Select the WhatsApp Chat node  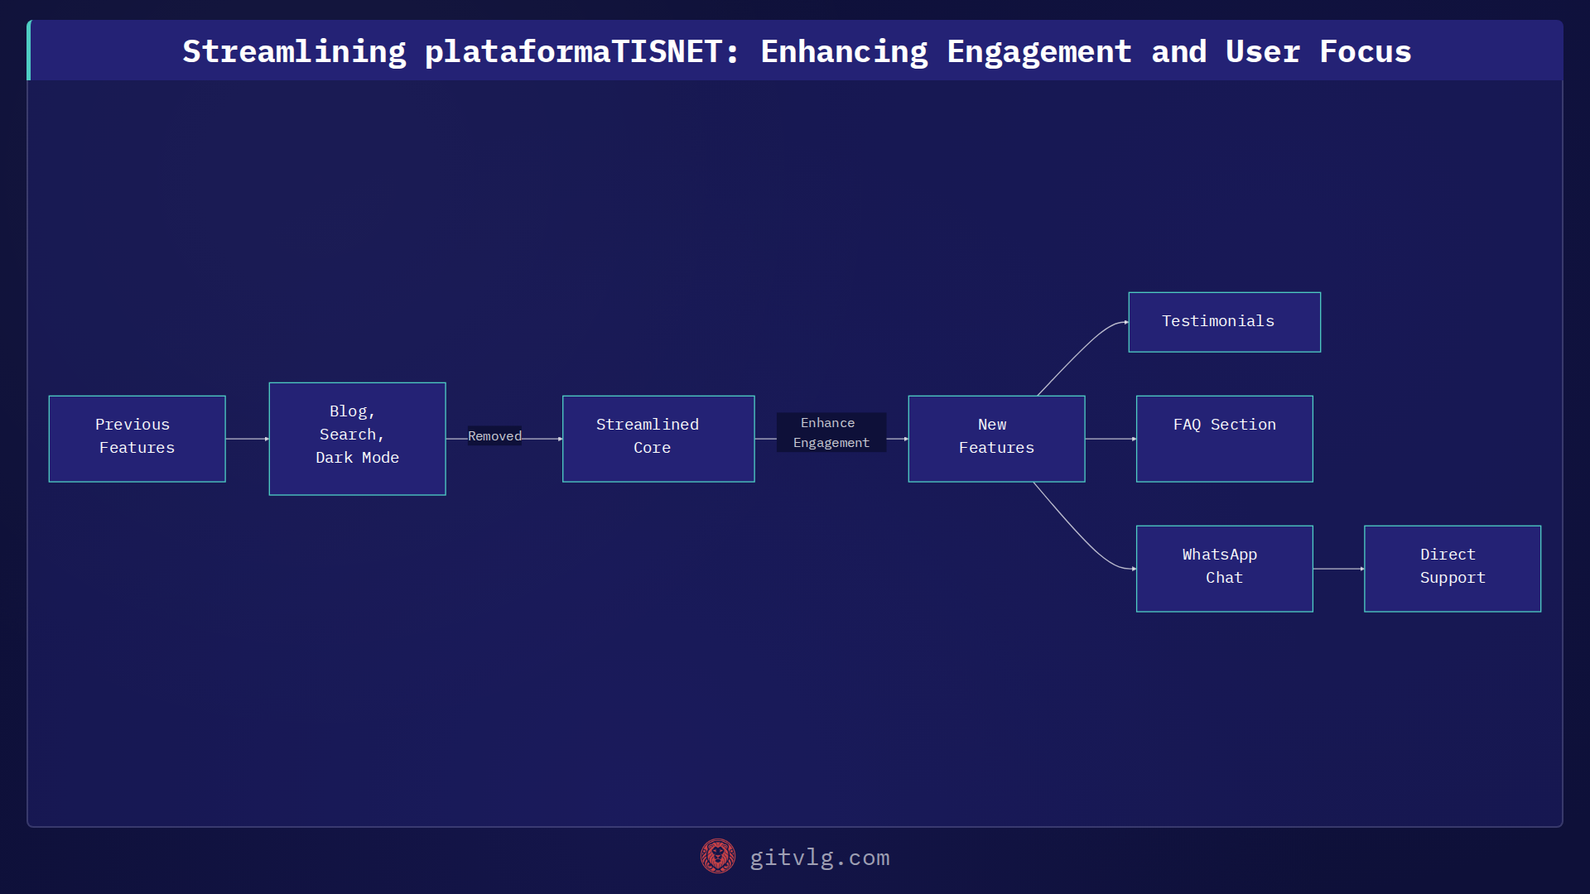[x=1224, y=569]
